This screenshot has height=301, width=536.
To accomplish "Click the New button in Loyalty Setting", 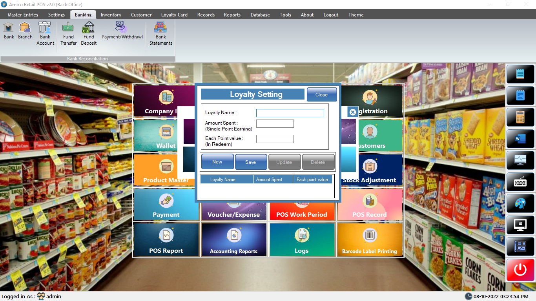I will pos(217,161).
